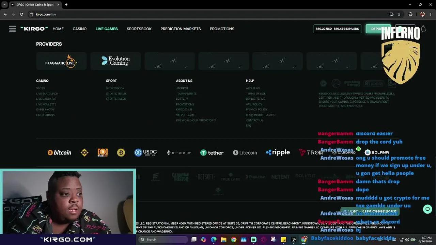Open the Responsible Gaming footer link
This screenshot has height=245, width=436.
261,115
